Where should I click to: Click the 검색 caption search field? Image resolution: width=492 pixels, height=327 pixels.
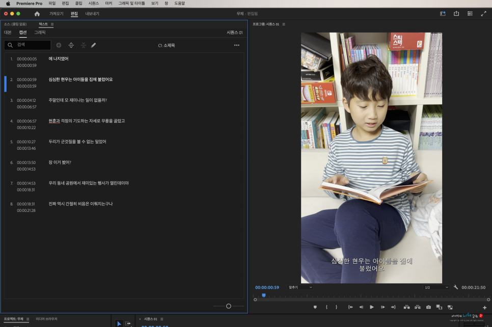[28, 45]
